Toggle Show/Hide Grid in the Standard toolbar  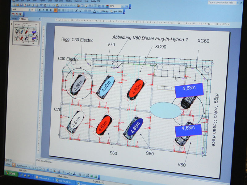coord(103,6)
